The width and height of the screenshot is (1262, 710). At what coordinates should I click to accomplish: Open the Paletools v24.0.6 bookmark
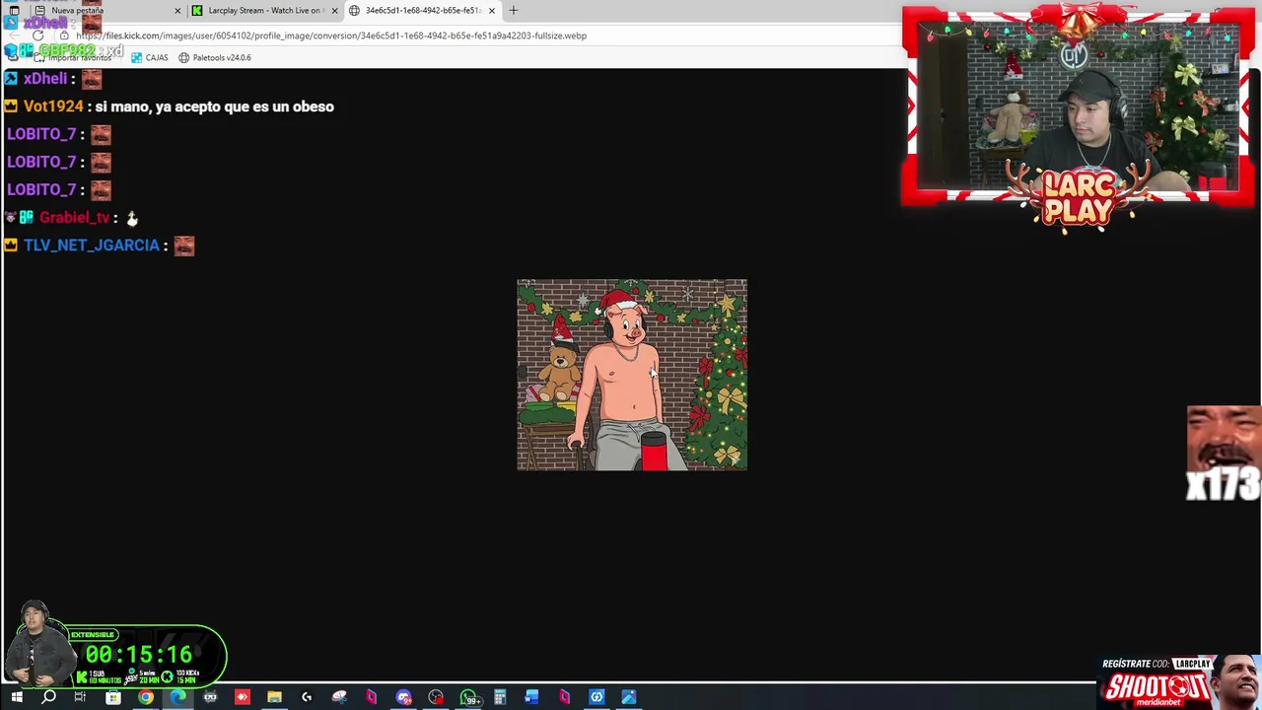point(214,57)
